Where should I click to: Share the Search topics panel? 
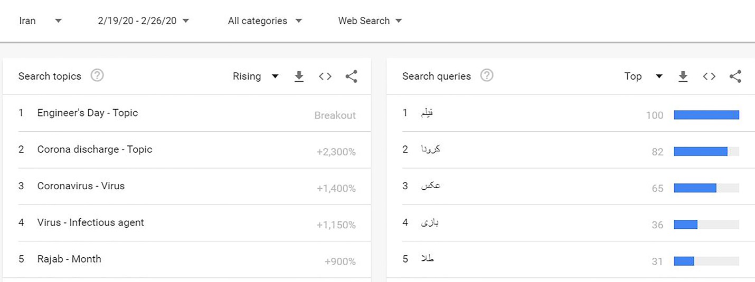[351, 76]
